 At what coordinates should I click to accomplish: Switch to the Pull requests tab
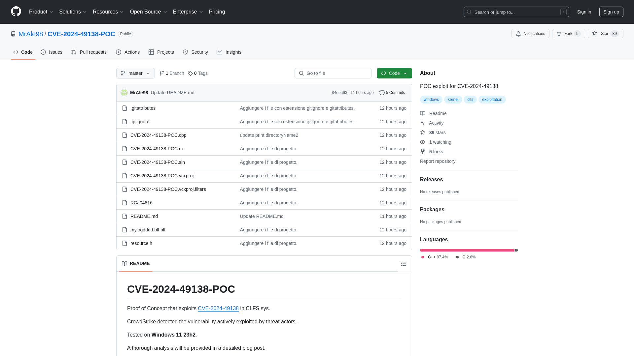click(89, 52)
